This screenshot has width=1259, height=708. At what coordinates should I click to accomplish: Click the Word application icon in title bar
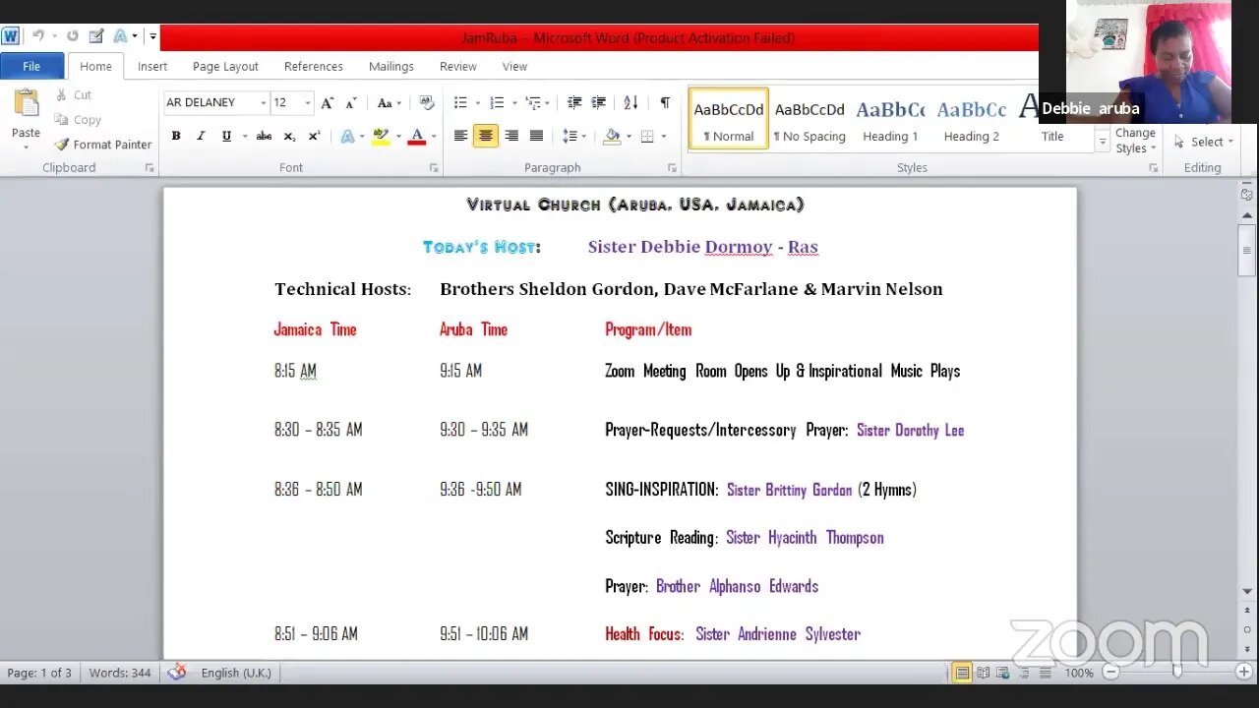tap(10, 36)
